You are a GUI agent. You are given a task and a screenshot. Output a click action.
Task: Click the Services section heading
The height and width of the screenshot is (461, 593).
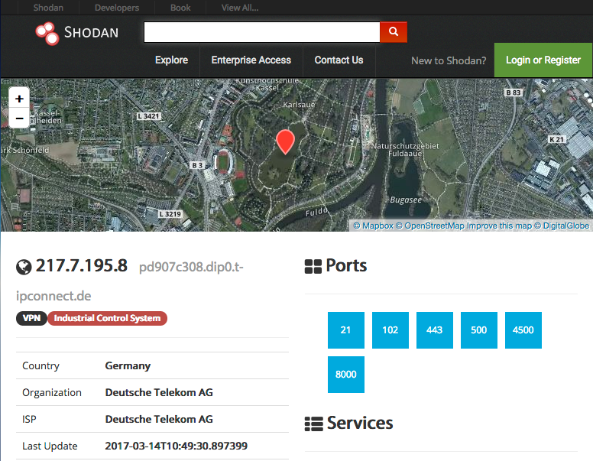tap(360, 423)
